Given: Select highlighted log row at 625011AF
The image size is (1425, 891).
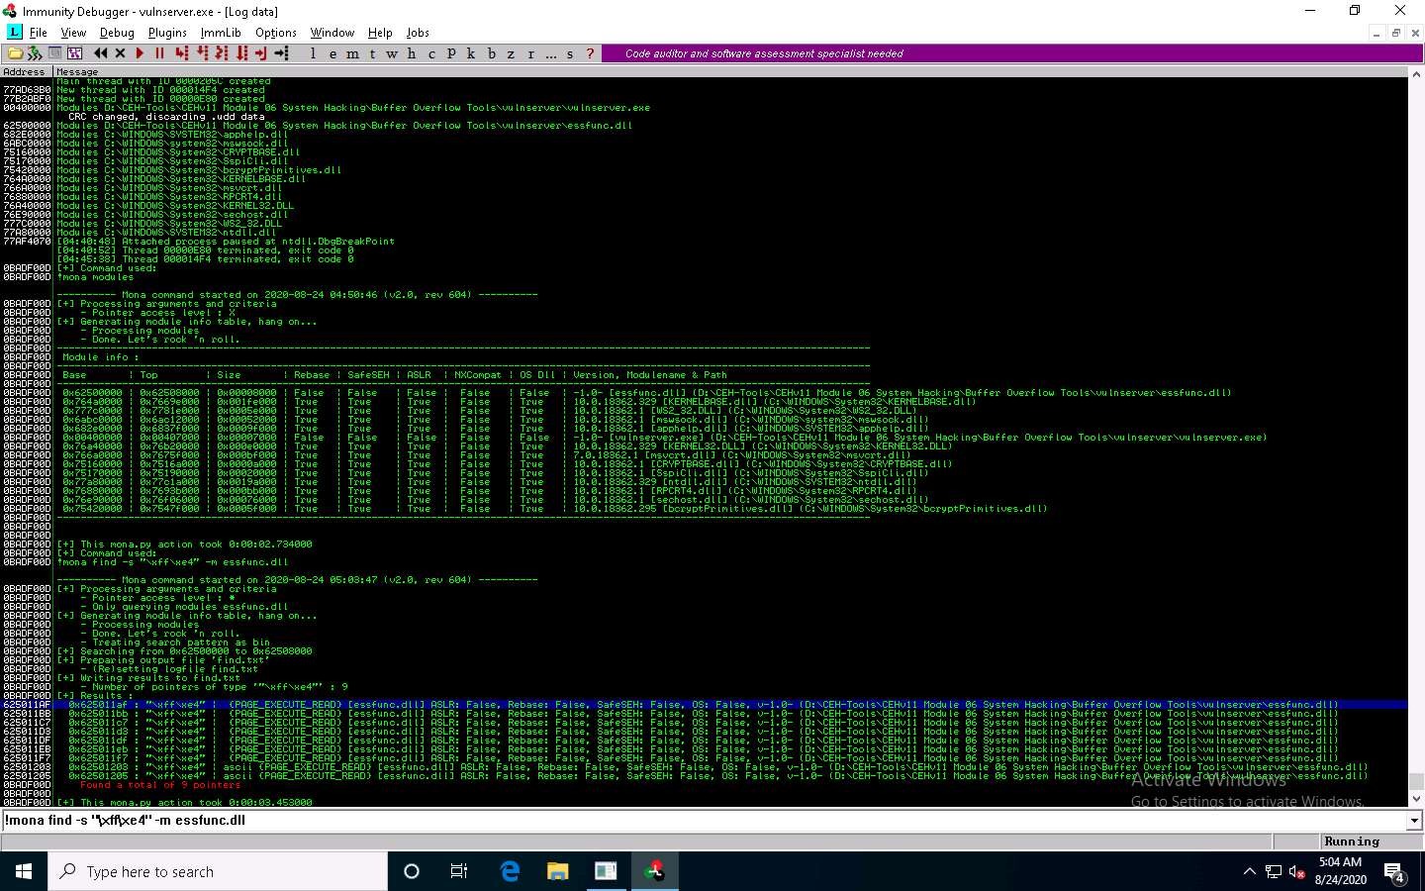Looking at the screenshot, I should (x=704, y=705).
